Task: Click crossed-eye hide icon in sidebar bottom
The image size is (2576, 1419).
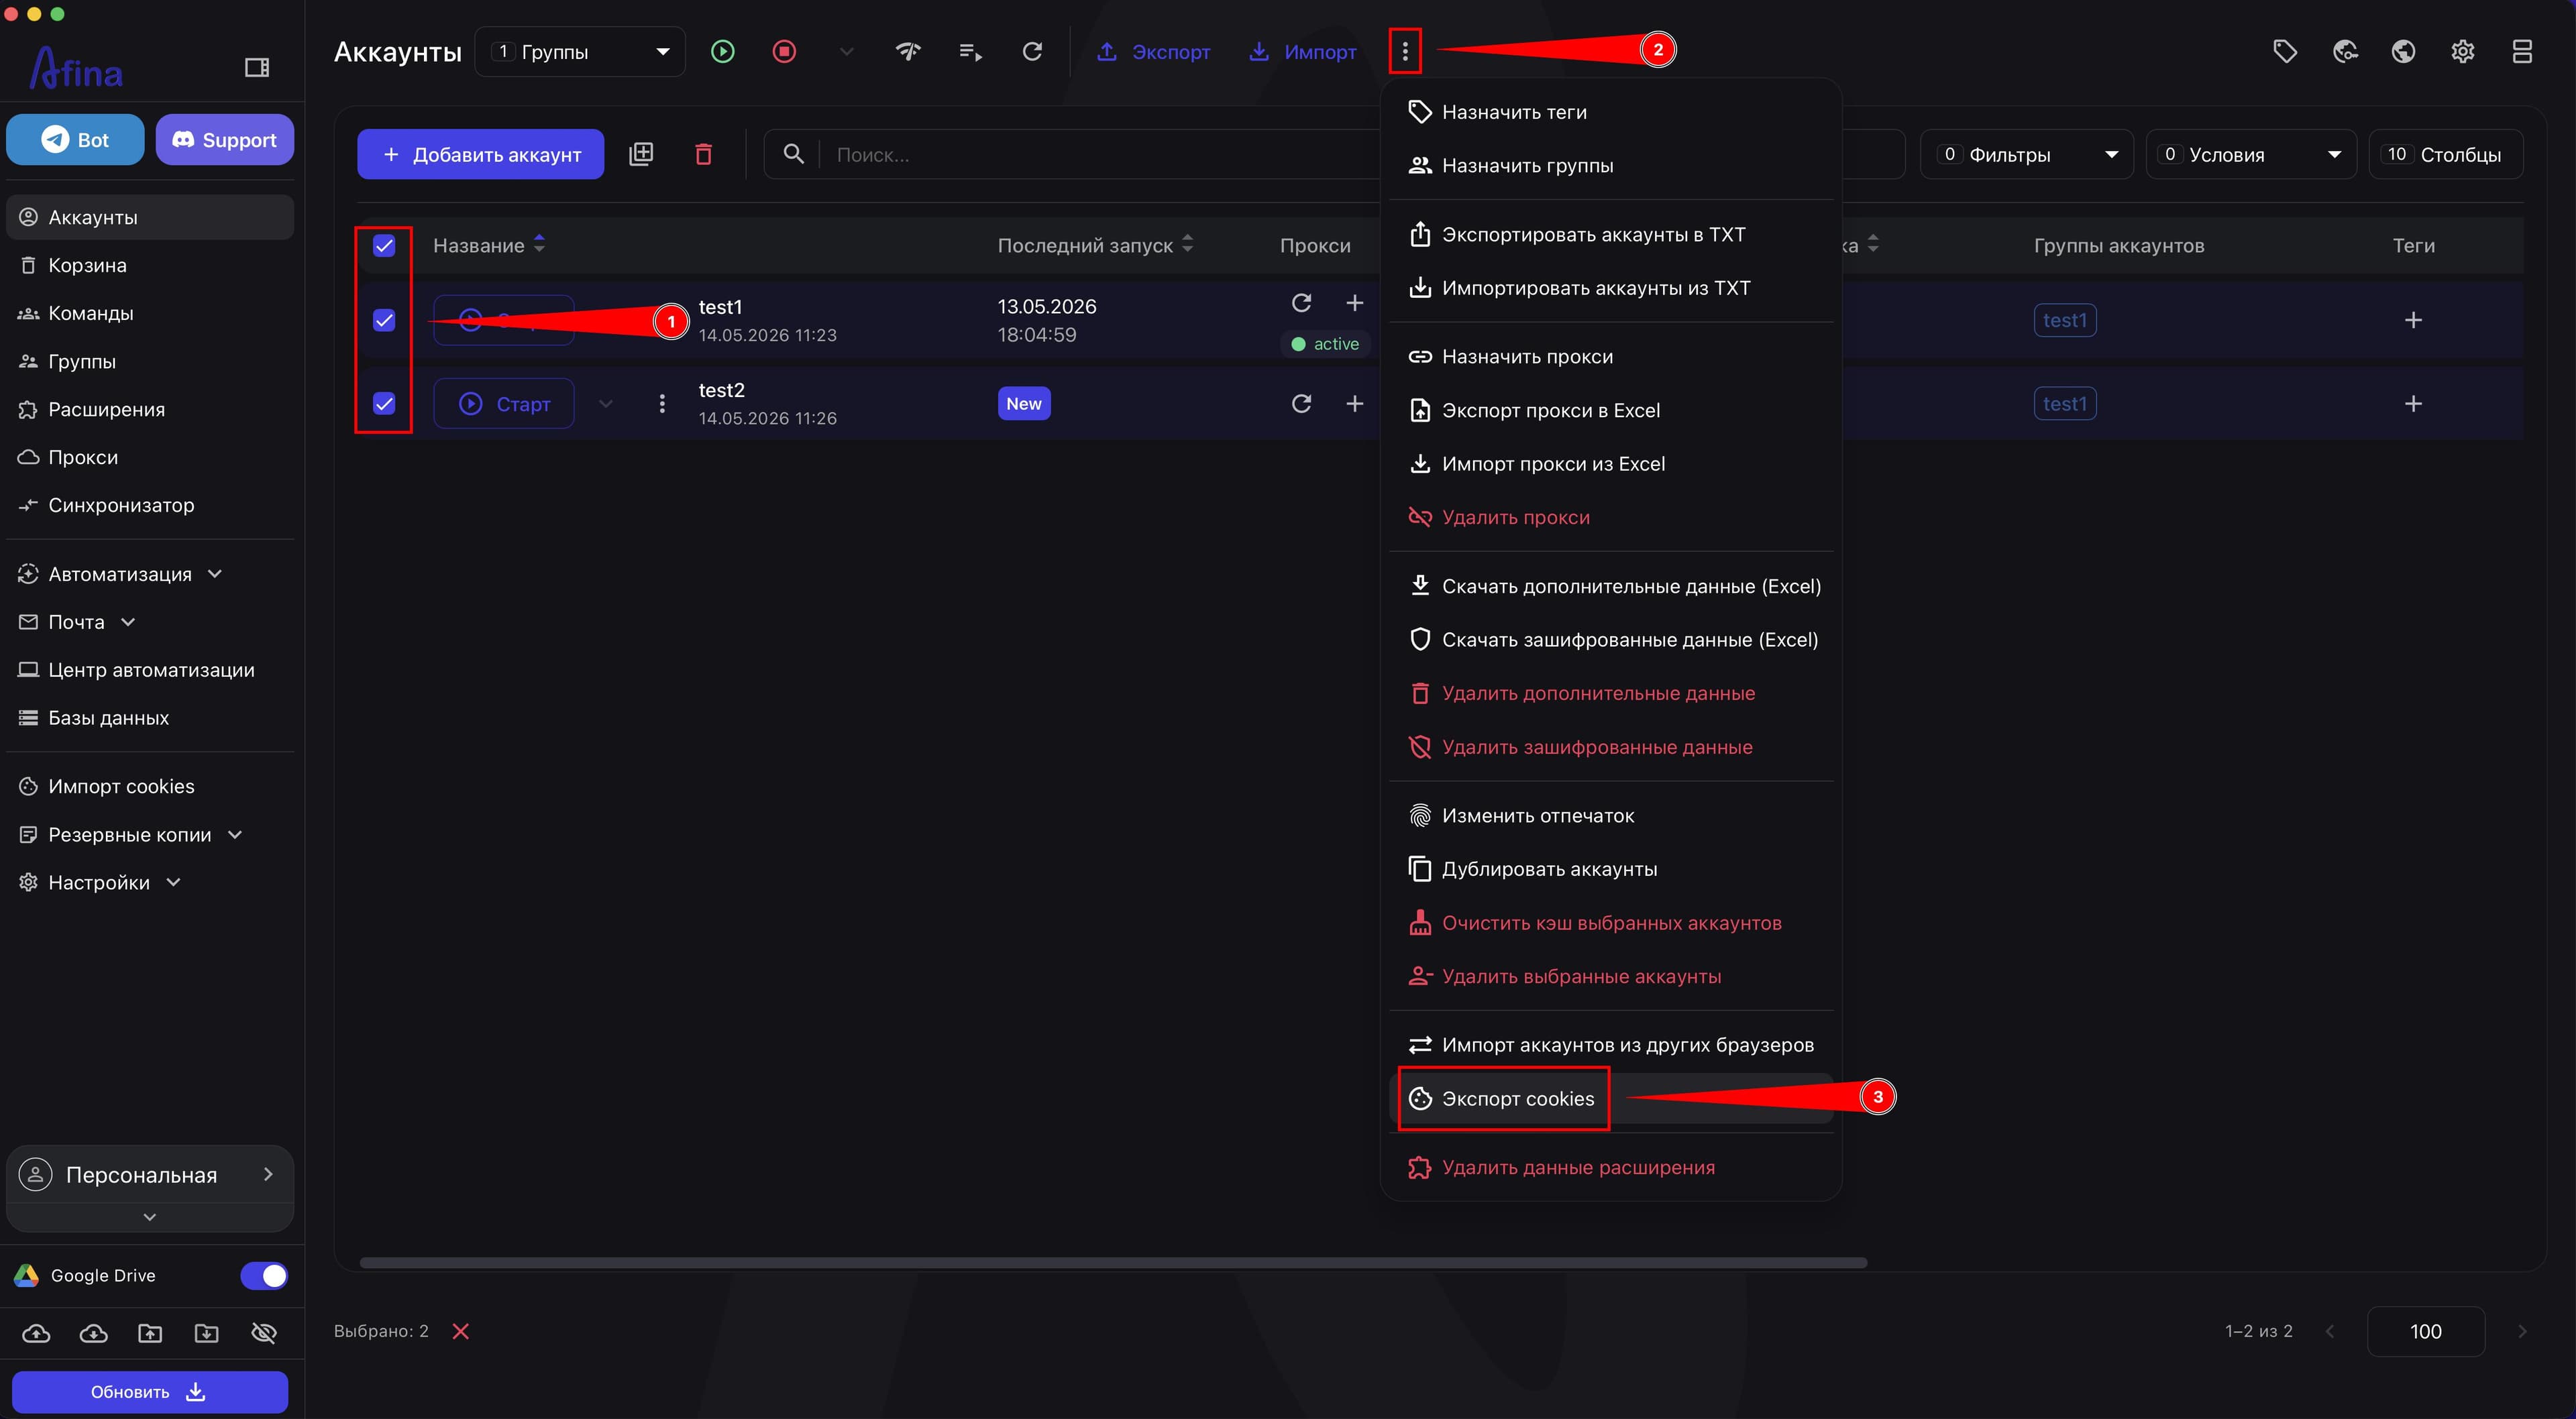Action: click(x=264, y=1333)
